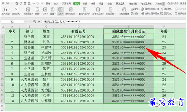The height and width of the screenshot is (112, 187).
Task: Expand the AutoSum (自动求和) dropdown arrow
Action: (21, 14)
